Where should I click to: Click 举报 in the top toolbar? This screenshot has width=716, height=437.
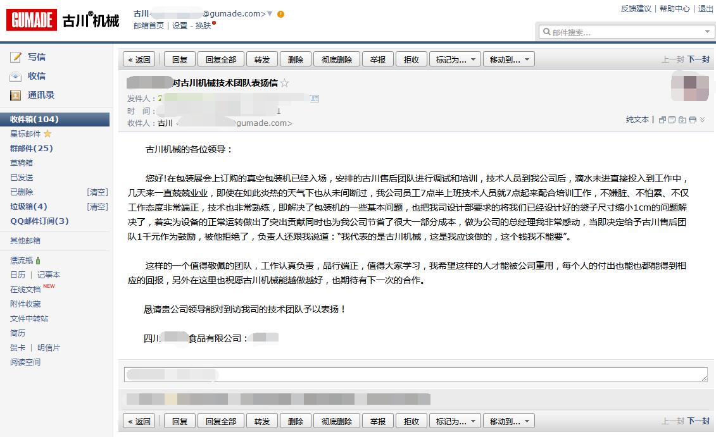point(378,59)
